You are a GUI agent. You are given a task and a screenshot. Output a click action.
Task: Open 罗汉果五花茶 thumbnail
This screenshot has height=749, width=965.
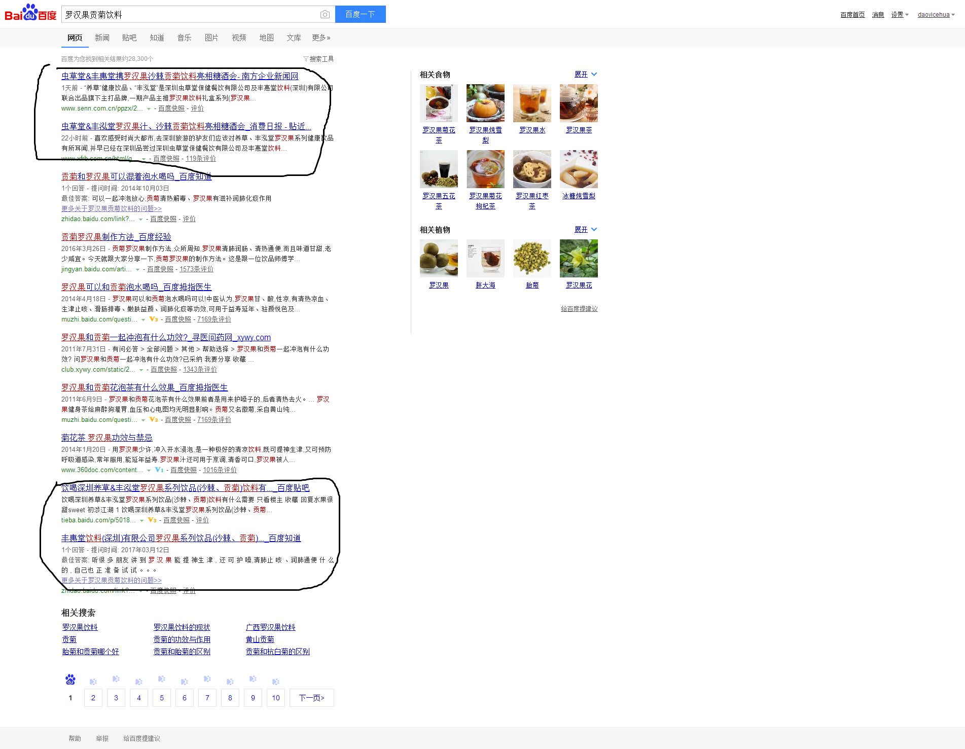[439, 169]
